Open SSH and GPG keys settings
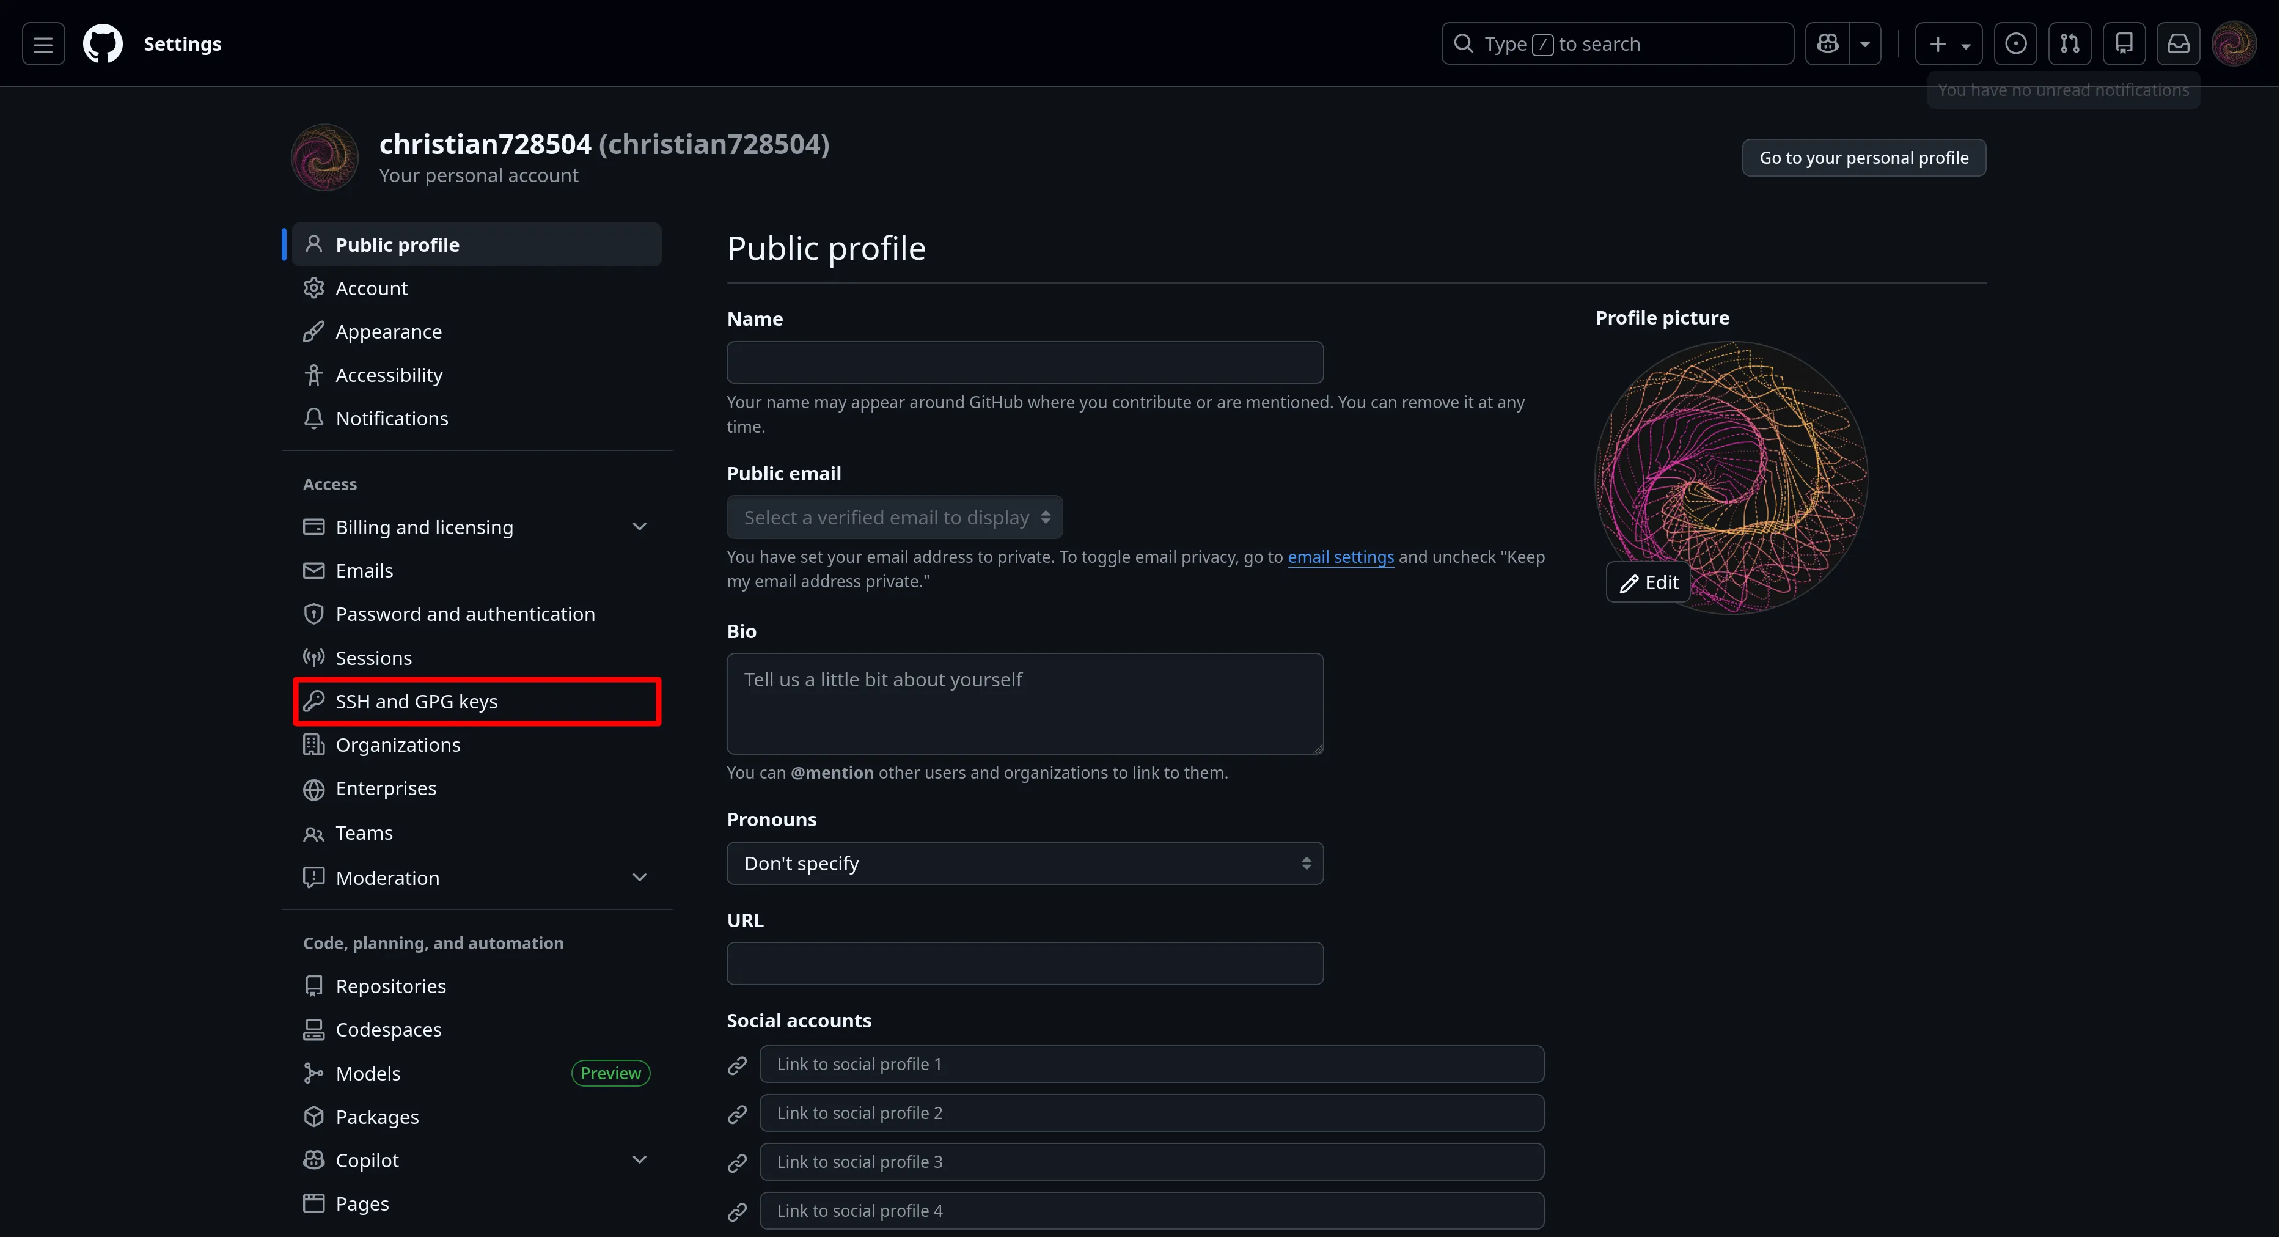Image resolution: width=2280 pixels, height=1237 pixels. [x=416, y=701]
